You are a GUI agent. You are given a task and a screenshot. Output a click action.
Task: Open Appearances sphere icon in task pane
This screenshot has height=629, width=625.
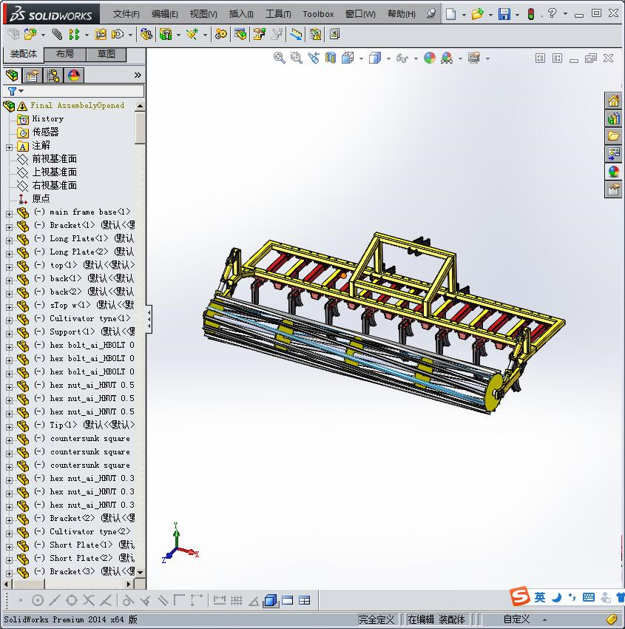point(613,172)
